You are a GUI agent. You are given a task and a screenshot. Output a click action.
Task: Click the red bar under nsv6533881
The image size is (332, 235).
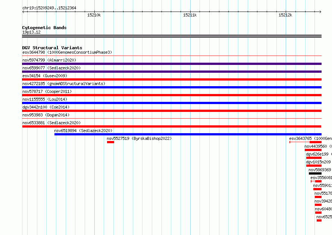pos(172,126)
